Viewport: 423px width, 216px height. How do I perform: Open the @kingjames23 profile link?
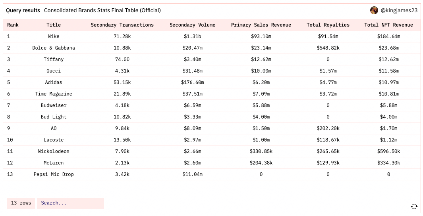click(399, 11)
